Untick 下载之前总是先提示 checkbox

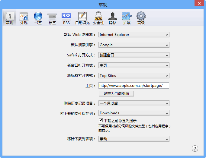[101, 120]
